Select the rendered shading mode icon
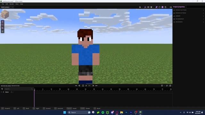 [166, 7]
